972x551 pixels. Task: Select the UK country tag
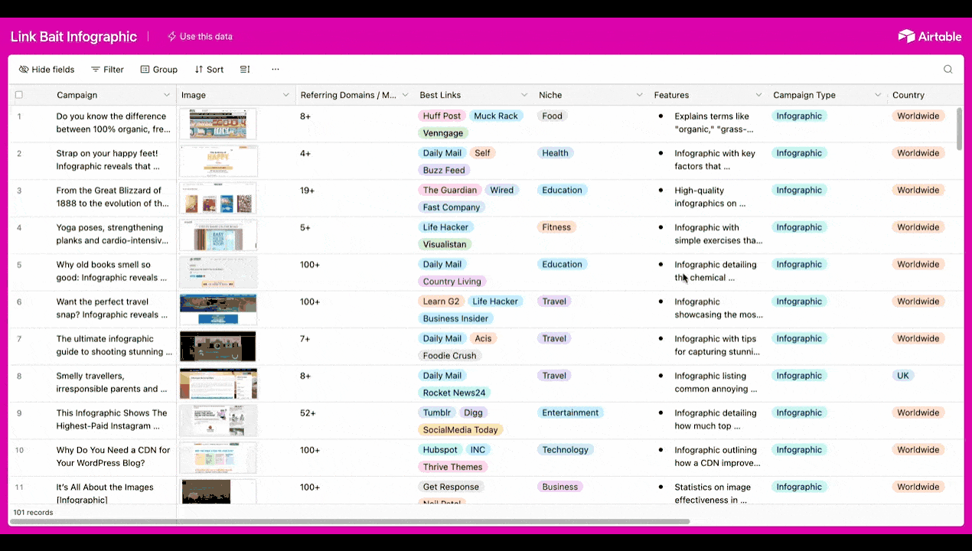point(903,376)
